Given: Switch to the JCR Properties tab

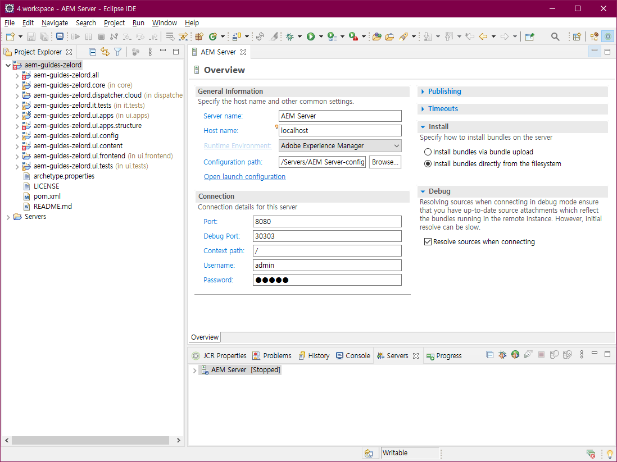Looking at the screenshot, I should [x=219, y=355].
